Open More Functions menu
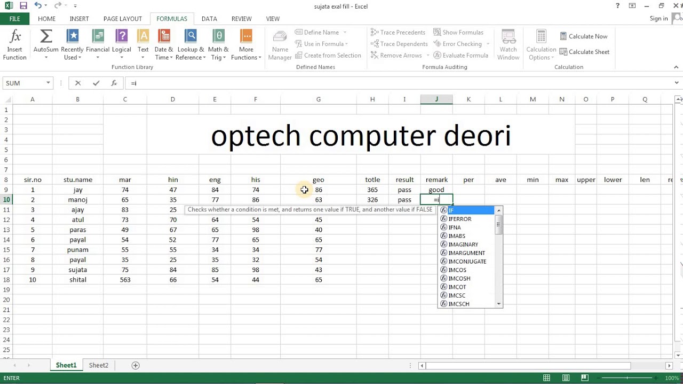Image resolution: width=683 pixels, height=384 pixels. pyautogui.click(x=246, y=45)
